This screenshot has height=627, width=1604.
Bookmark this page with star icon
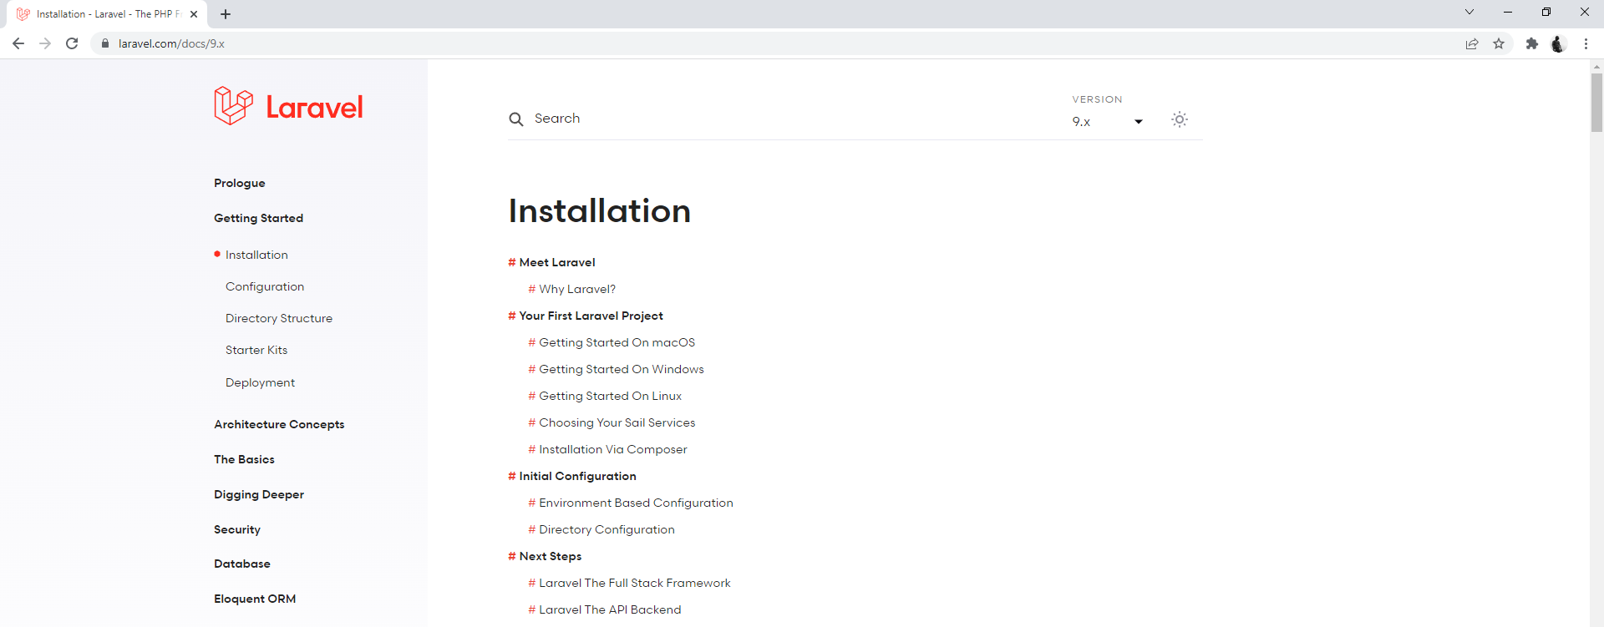1499,43
